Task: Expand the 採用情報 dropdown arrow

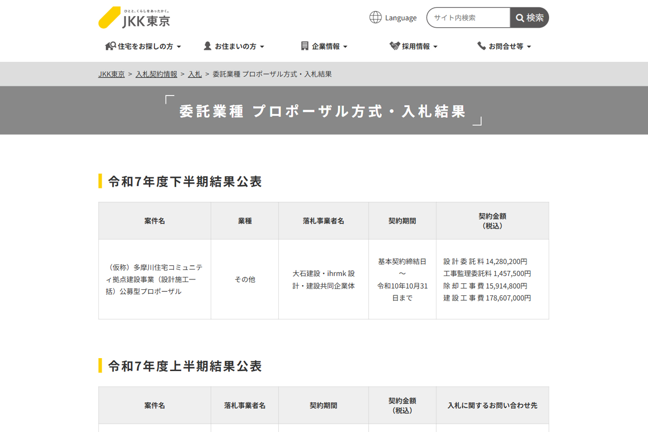Action: pos(435,47)
